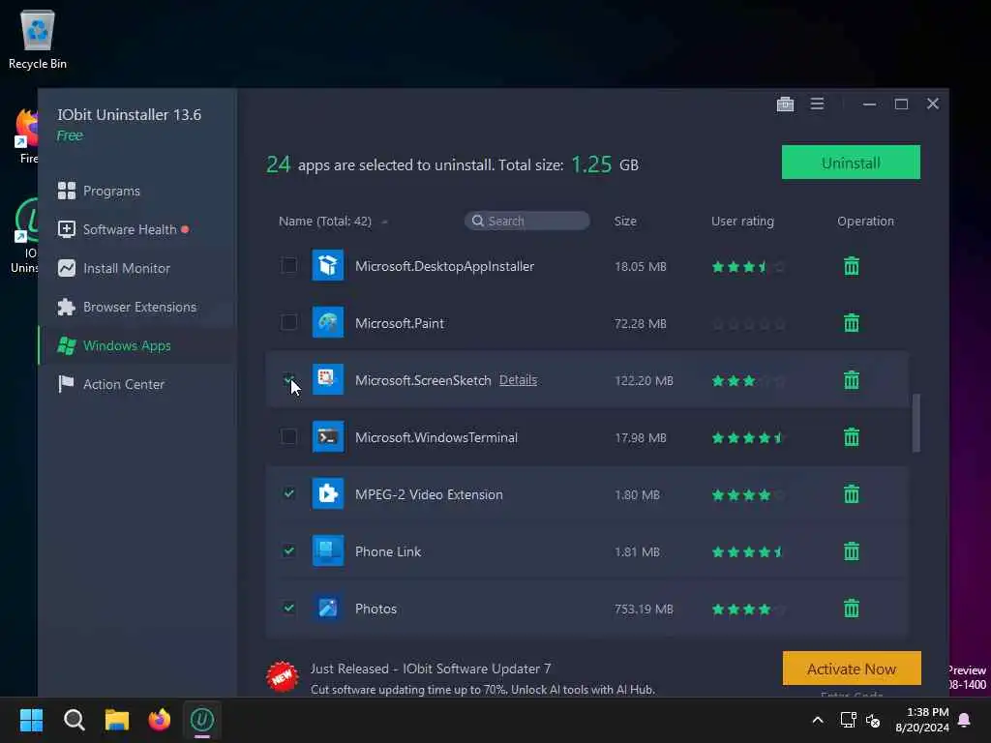Image resolution: width=991 pixels, height=743 pixels.
Task: Open the Name (Total: 42) sort dropdown
Action: coord(385,222)
